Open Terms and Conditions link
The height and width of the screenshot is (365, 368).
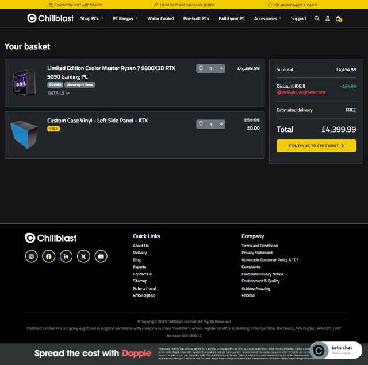point(259,246)
